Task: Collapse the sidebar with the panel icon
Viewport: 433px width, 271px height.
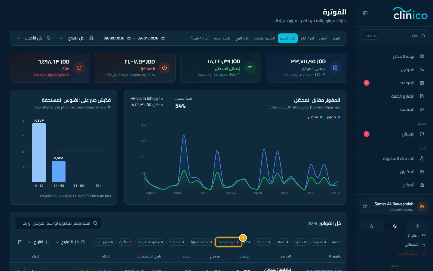Action: click(x=365, y=13)
